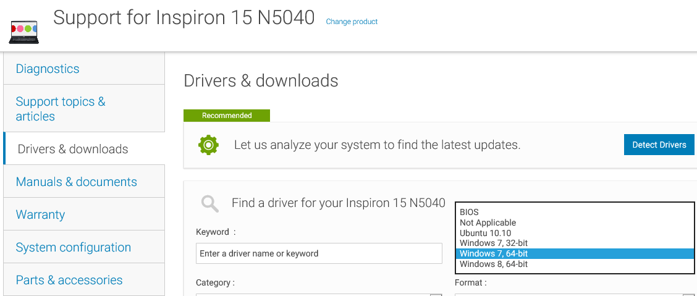
Task: Select Windows 7, 64-bit option
Action: (574, 254)
